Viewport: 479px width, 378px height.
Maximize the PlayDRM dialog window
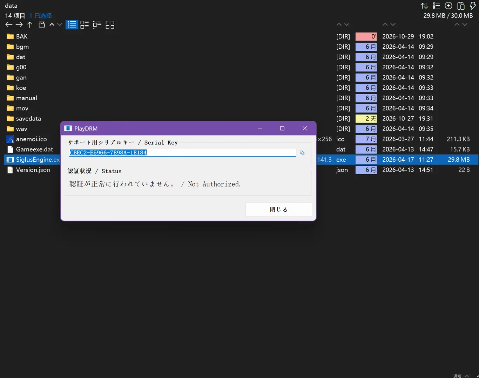282,128
